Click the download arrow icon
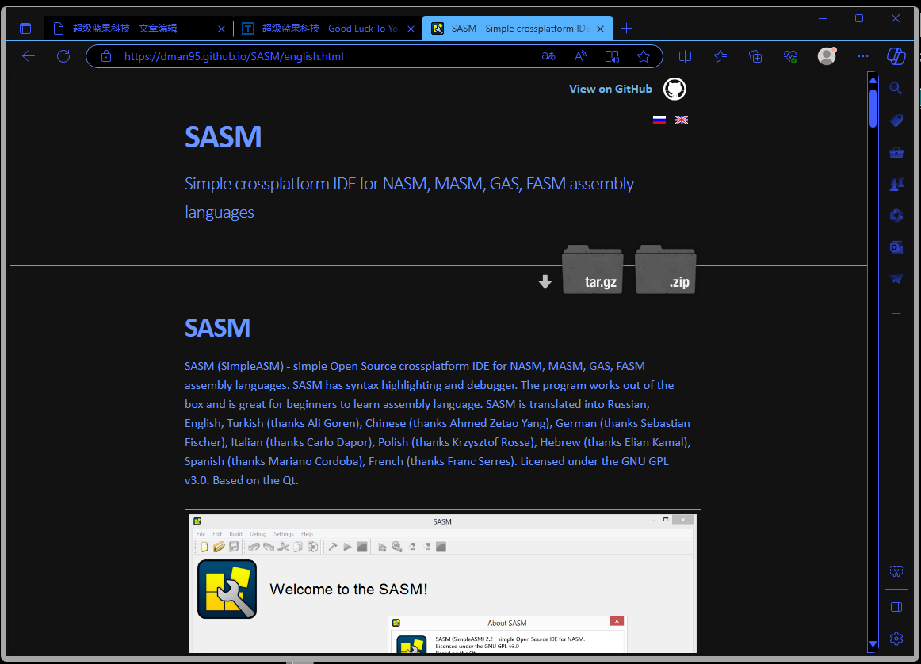Viewport: 921px width, 664px height. (x=545, y=282)
